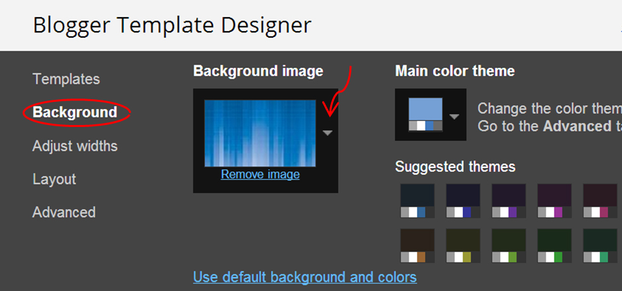Choose the teal green suggested theme
Screen dimensions: 622x291
(600, 245)
